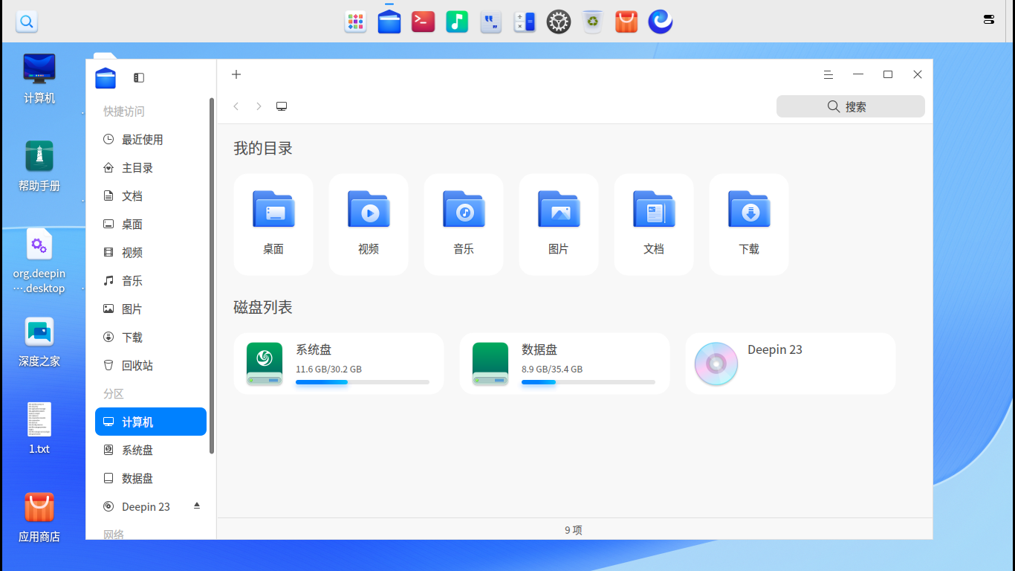Open the 图片 folder in 我的目录

pyautogui.click(x=559, y=224)
